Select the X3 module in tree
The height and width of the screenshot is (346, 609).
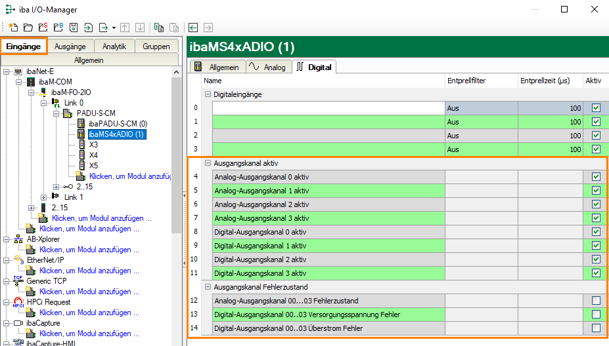coord(93,145)
